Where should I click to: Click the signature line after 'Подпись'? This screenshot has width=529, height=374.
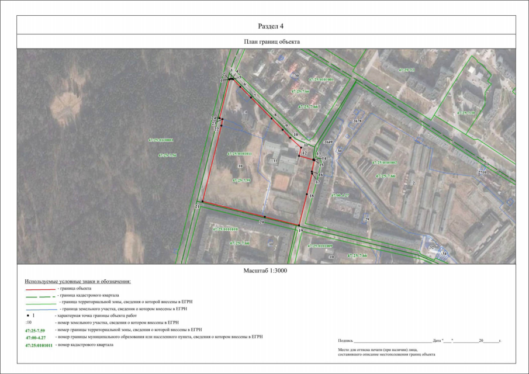392,341
